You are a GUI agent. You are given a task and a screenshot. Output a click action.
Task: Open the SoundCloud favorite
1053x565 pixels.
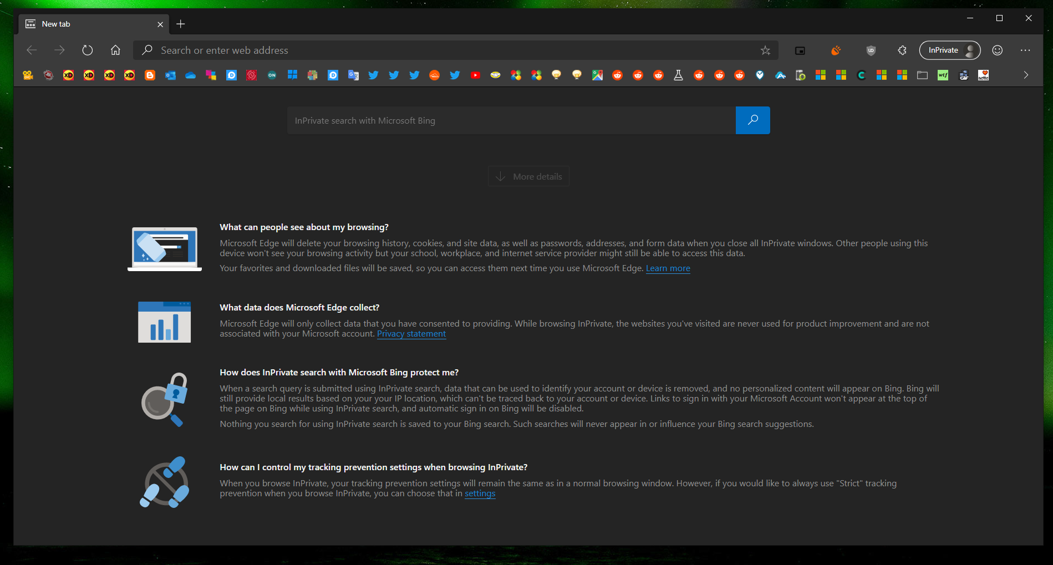435,75
